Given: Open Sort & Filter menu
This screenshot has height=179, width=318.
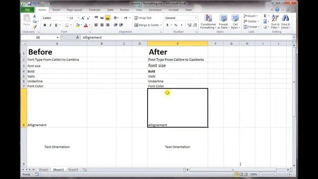Looking at the screenshot, I should click(275, 22).
